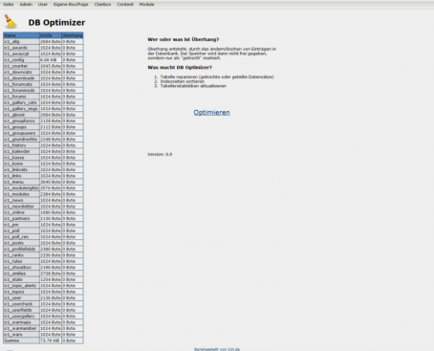Open the Clanbox menu
Image resolution: width=434 pixels, height=351 pixels.
(102, 4)
